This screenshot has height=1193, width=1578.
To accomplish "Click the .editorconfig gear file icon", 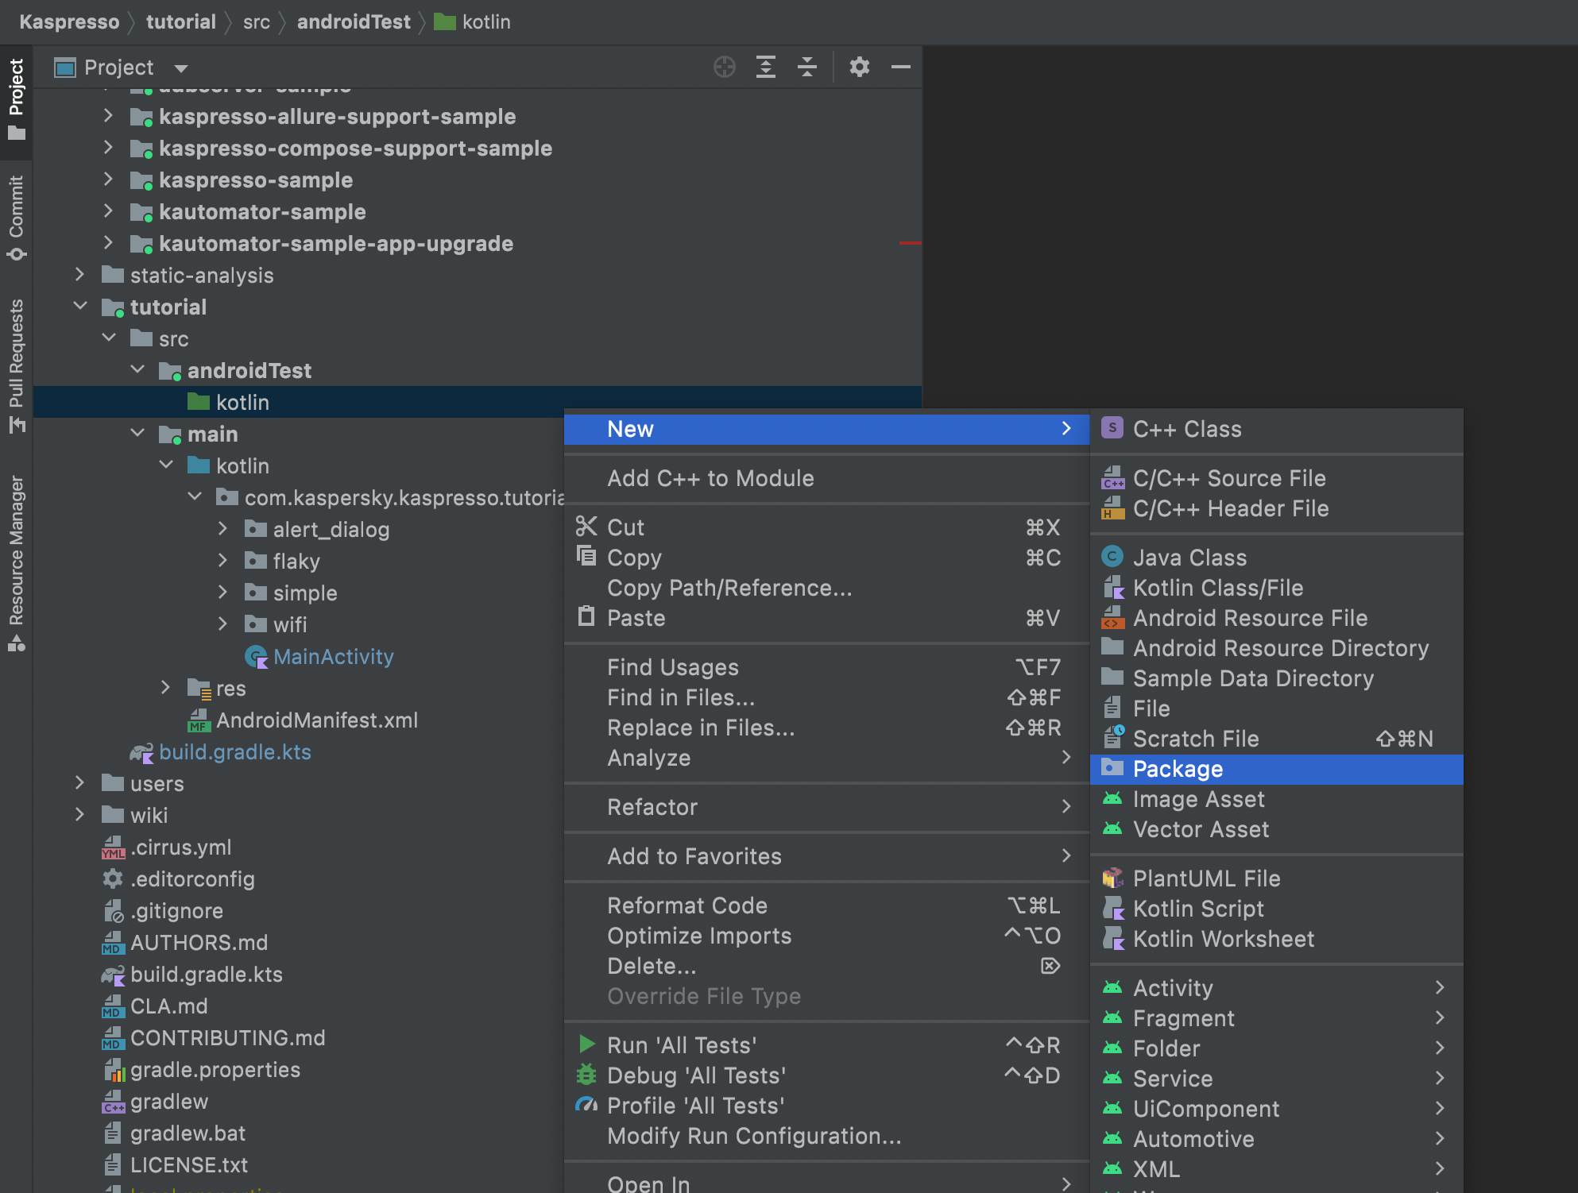I will pyautogui.click(x=113, y=879).
